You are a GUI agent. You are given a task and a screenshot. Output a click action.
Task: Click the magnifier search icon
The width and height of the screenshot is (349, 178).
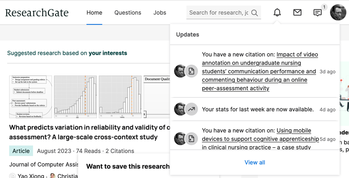pos(254,13)
